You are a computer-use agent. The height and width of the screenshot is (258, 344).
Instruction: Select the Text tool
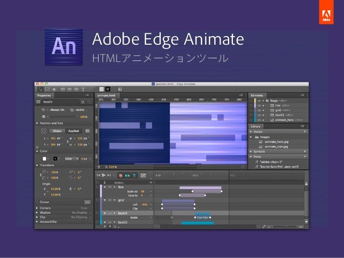pyautogui.click(x=83, y=89)
